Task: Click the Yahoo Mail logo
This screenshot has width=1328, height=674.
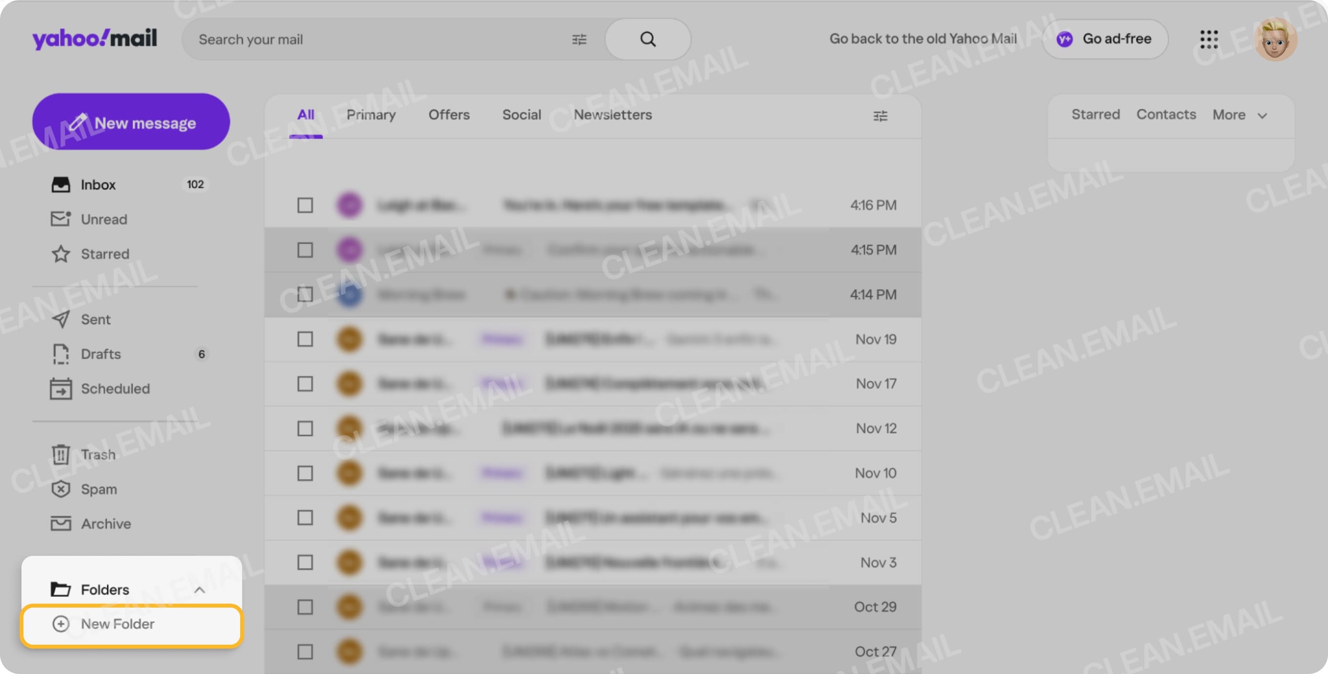Action: [x=94, y=39]
